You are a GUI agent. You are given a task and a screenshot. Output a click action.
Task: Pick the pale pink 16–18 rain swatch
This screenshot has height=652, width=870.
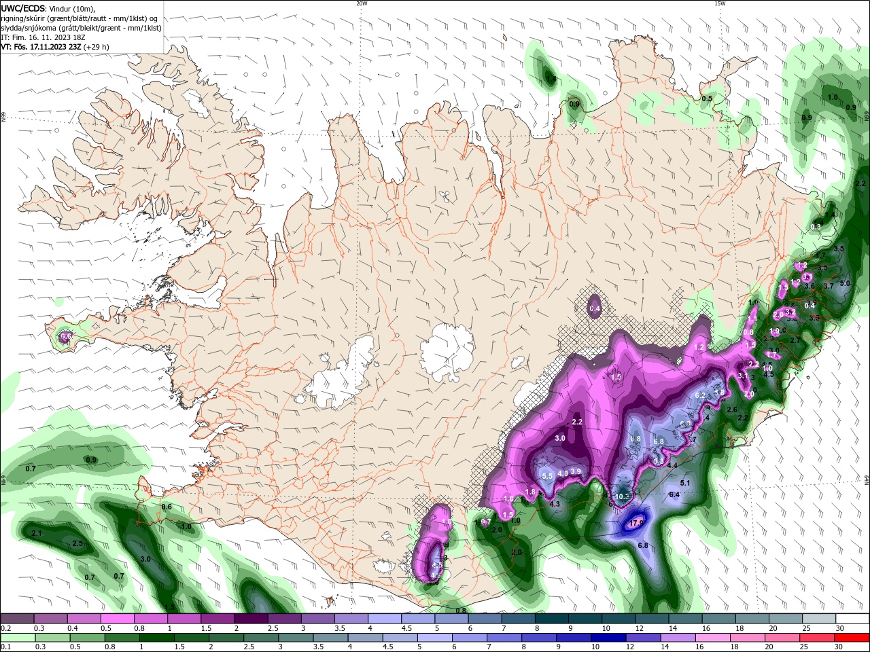click(712, 638)
